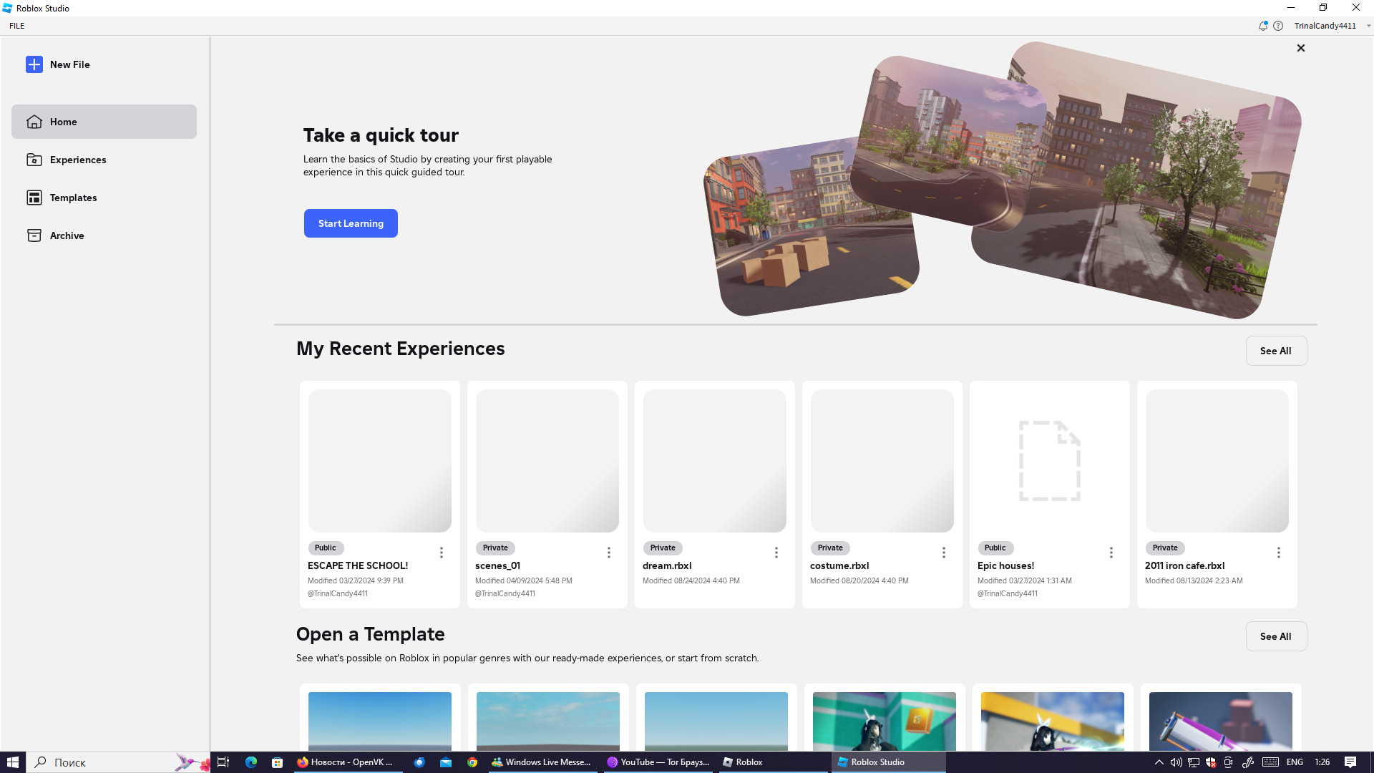The image size is (1374, 773).
Task: Open the Experiences folder in sidebar
Action: tap(77, 160)
